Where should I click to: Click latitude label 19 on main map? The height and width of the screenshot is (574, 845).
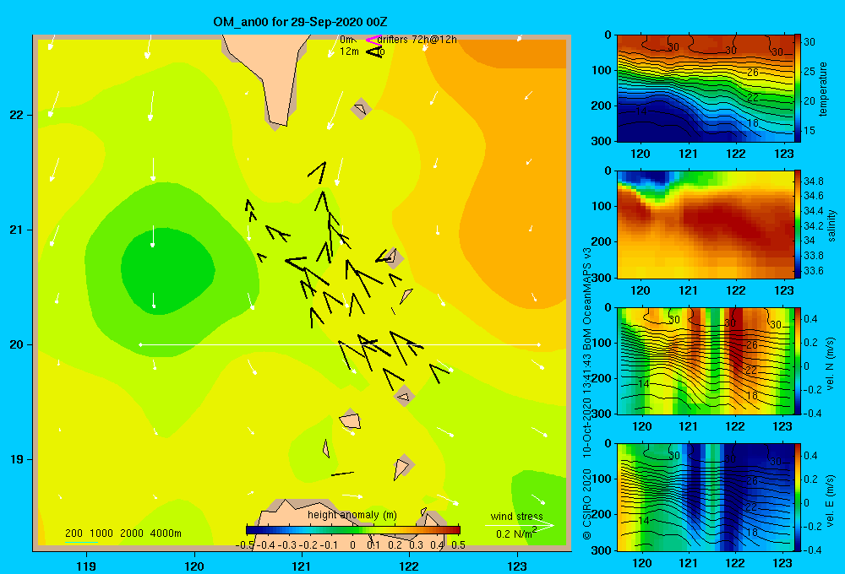click(16, 459)
